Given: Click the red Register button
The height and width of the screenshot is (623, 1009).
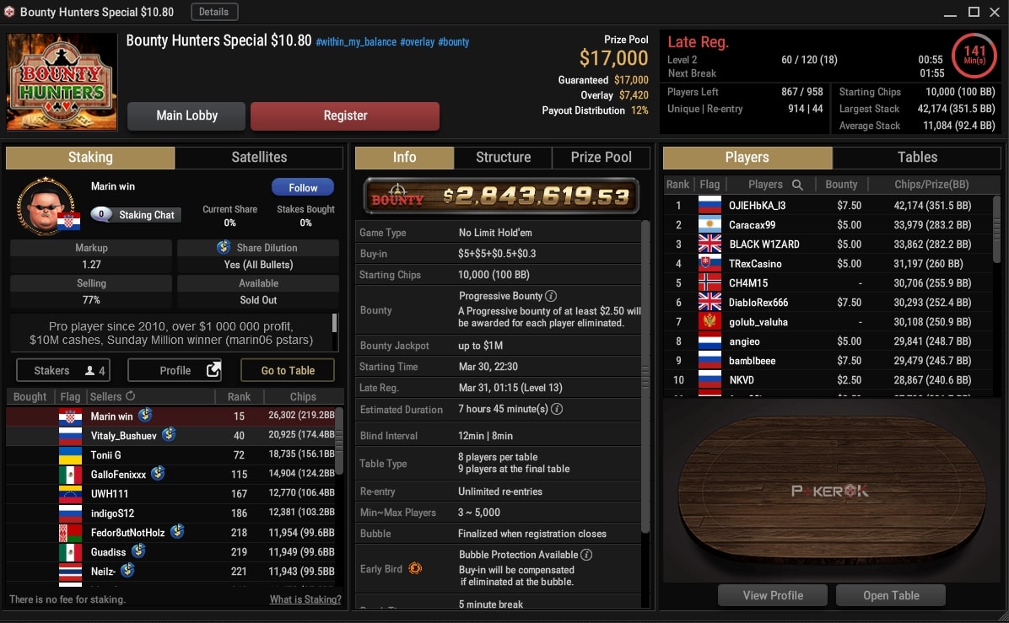Looking at the screenshot, I should (x=345, y=115).
